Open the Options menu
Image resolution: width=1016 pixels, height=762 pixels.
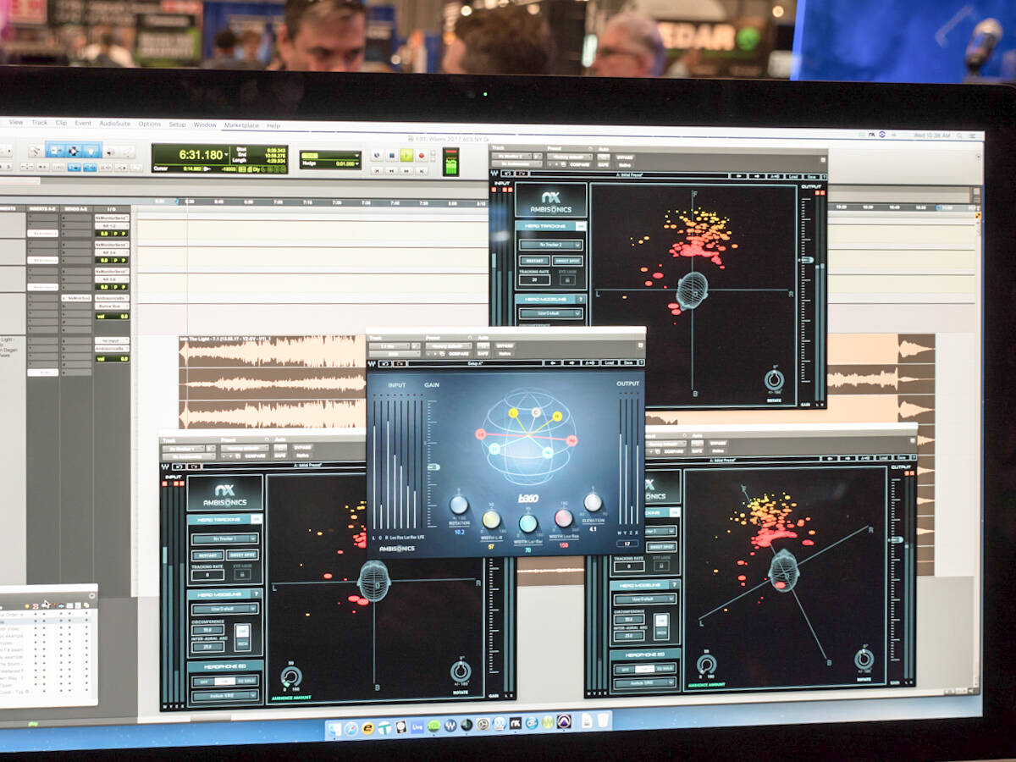tap(150, 124)
